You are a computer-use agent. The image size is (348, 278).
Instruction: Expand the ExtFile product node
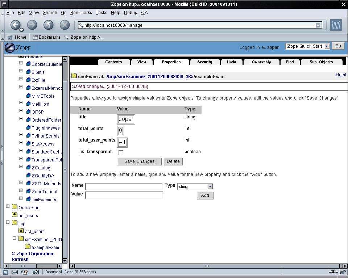21,79
